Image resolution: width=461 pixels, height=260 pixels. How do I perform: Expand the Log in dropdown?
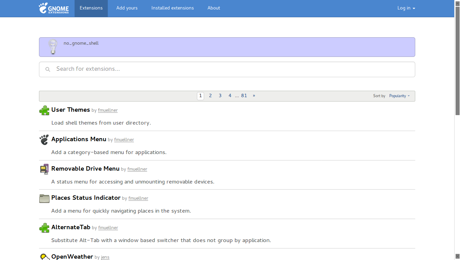(406, 8)
